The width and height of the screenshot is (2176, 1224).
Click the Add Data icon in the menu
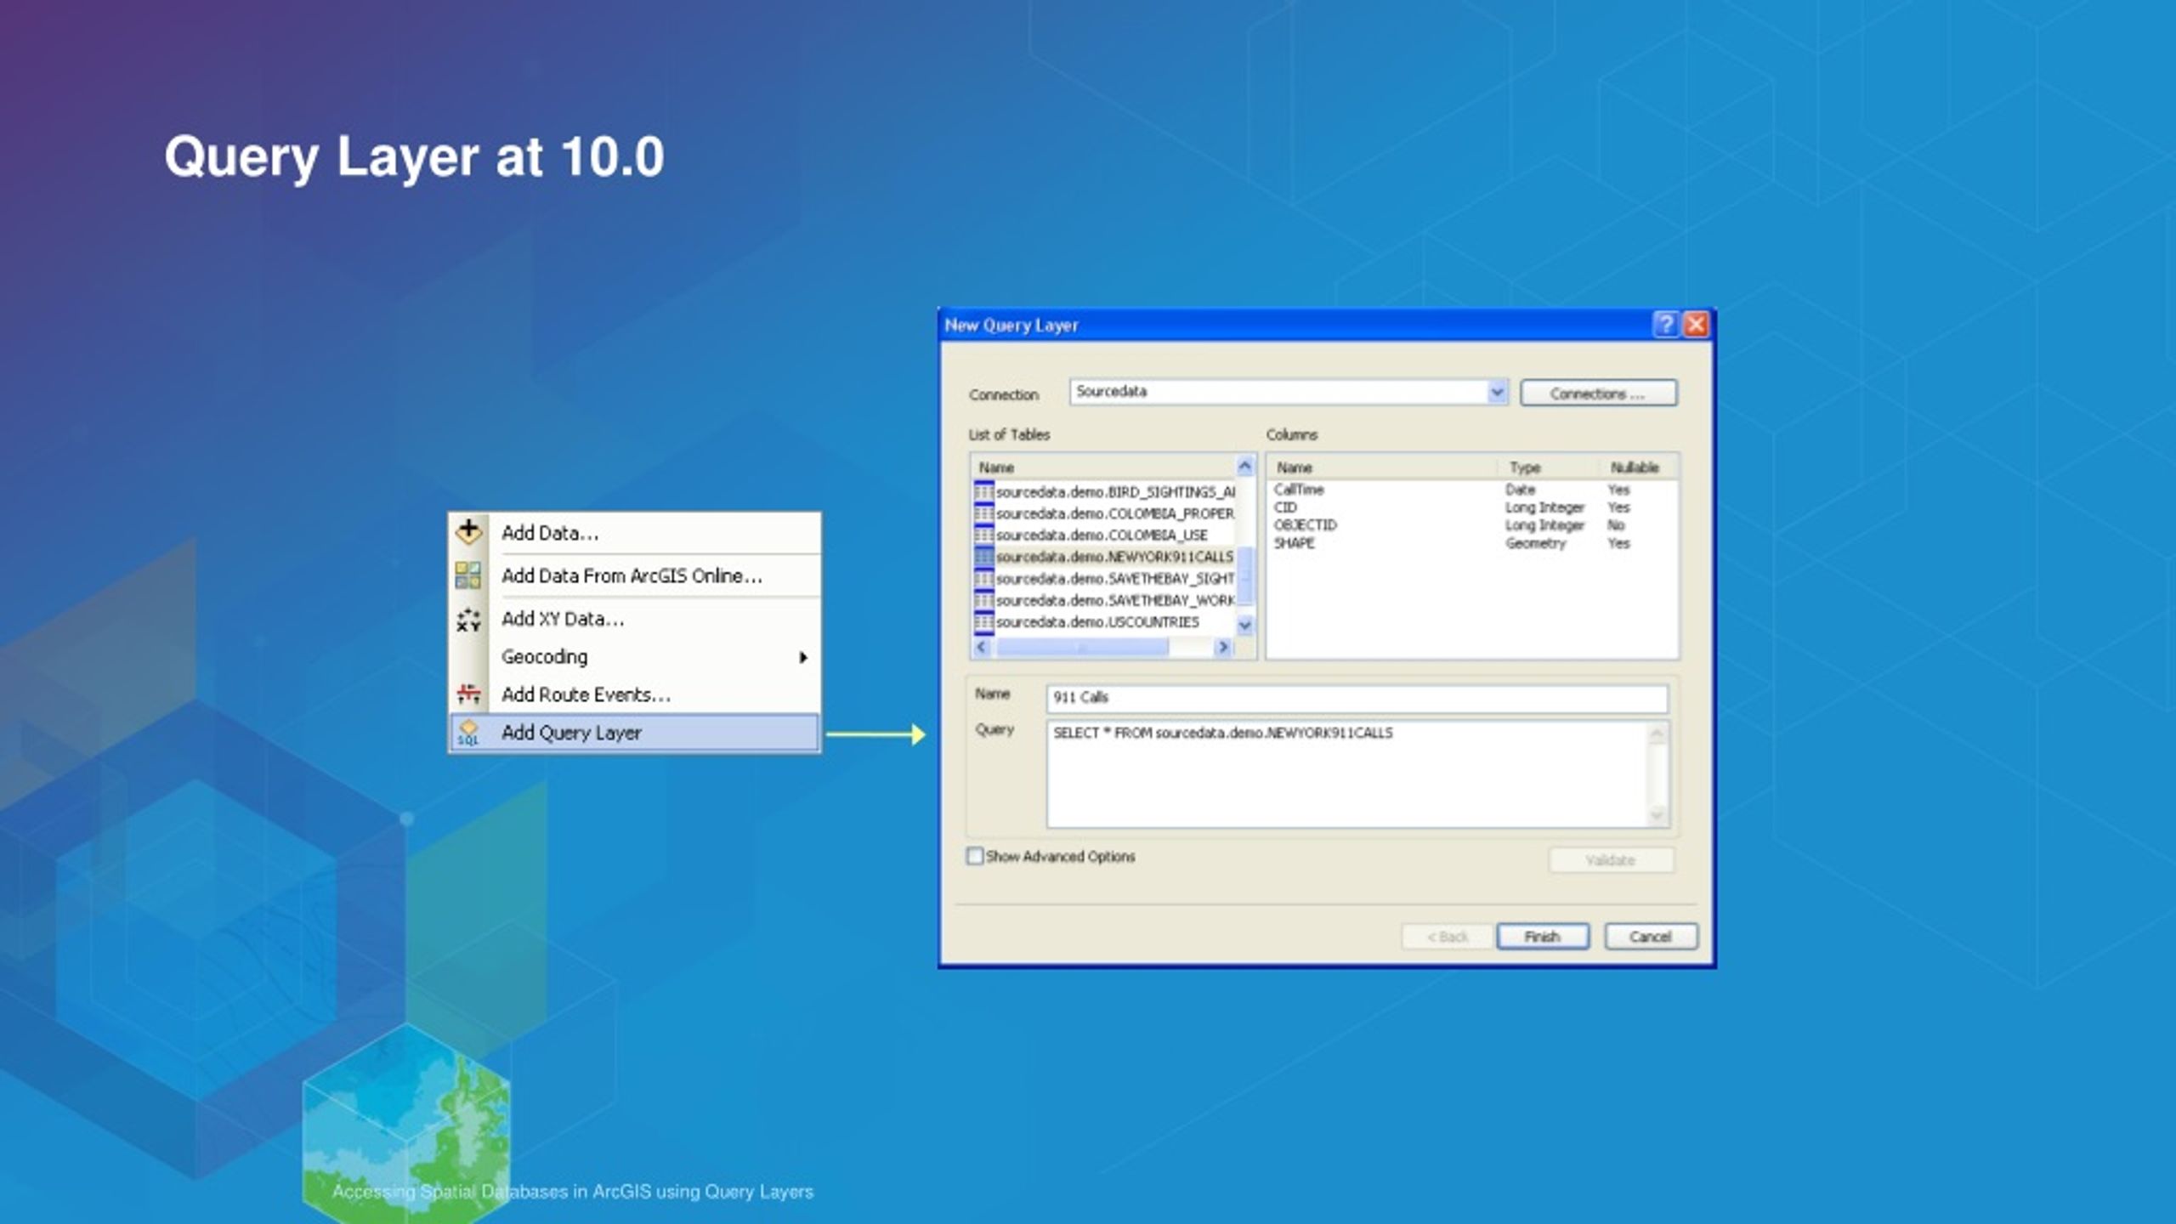pos(468,532)
